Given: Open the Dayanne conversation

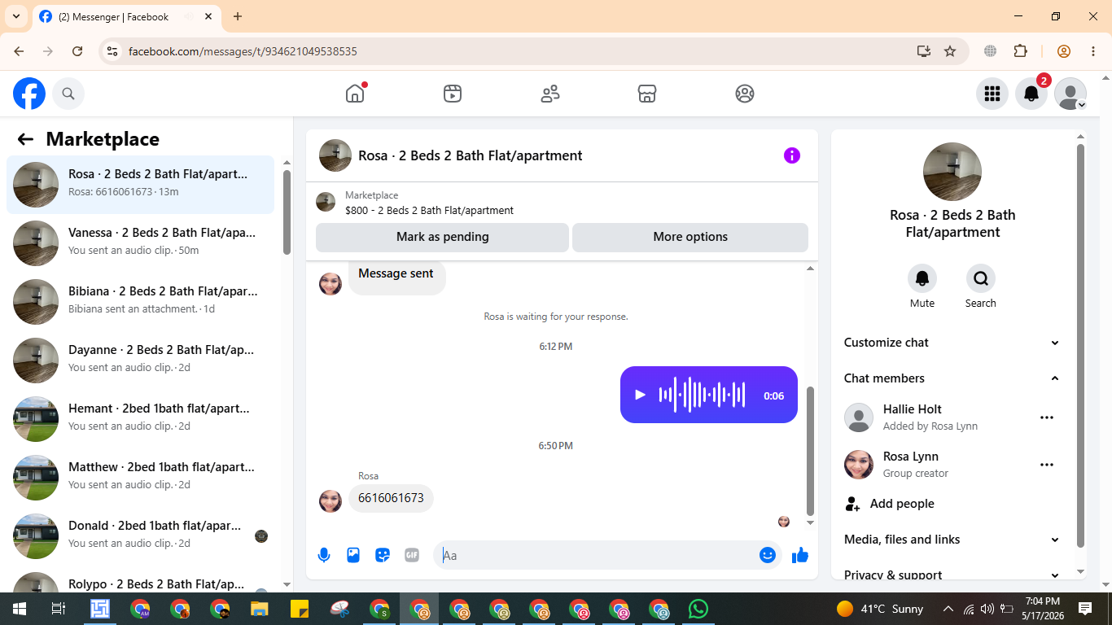Looking at the screenshot, I should click(141, 361).
